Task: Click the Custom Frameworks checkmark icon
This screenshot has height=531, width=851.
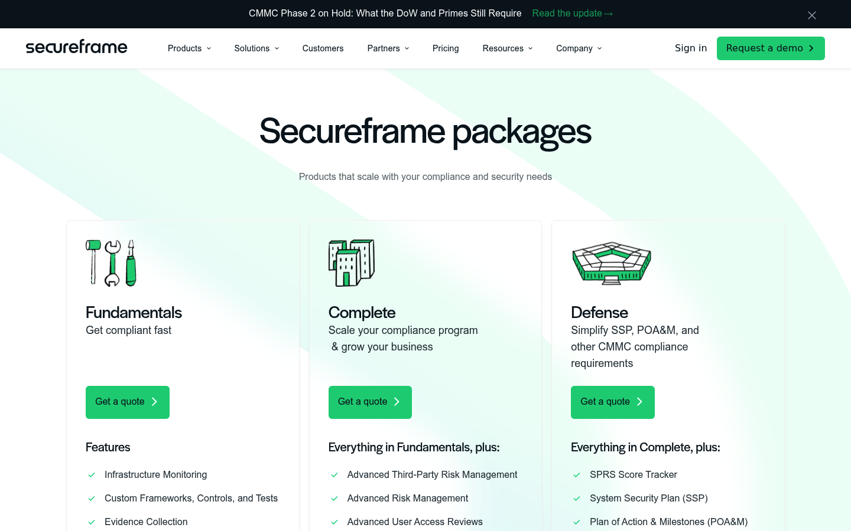Action: tap(92, 499)
